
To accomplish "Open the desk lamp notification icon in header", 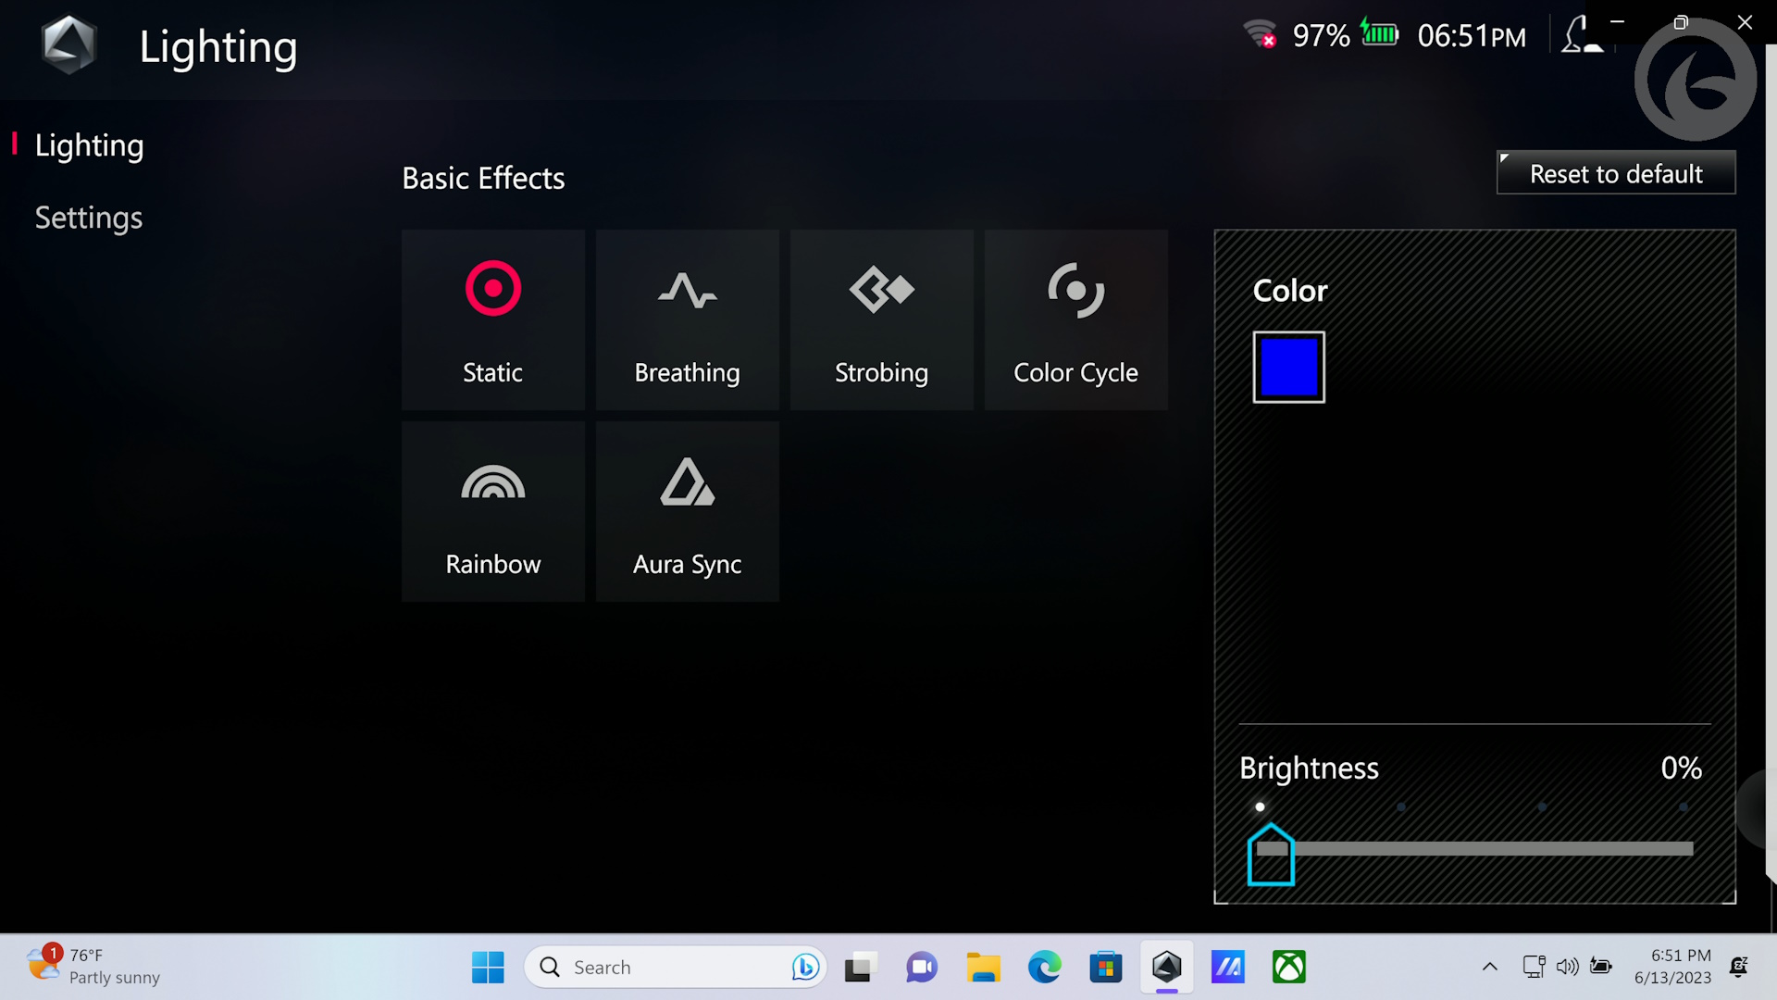I will [x=1580, y=35].
